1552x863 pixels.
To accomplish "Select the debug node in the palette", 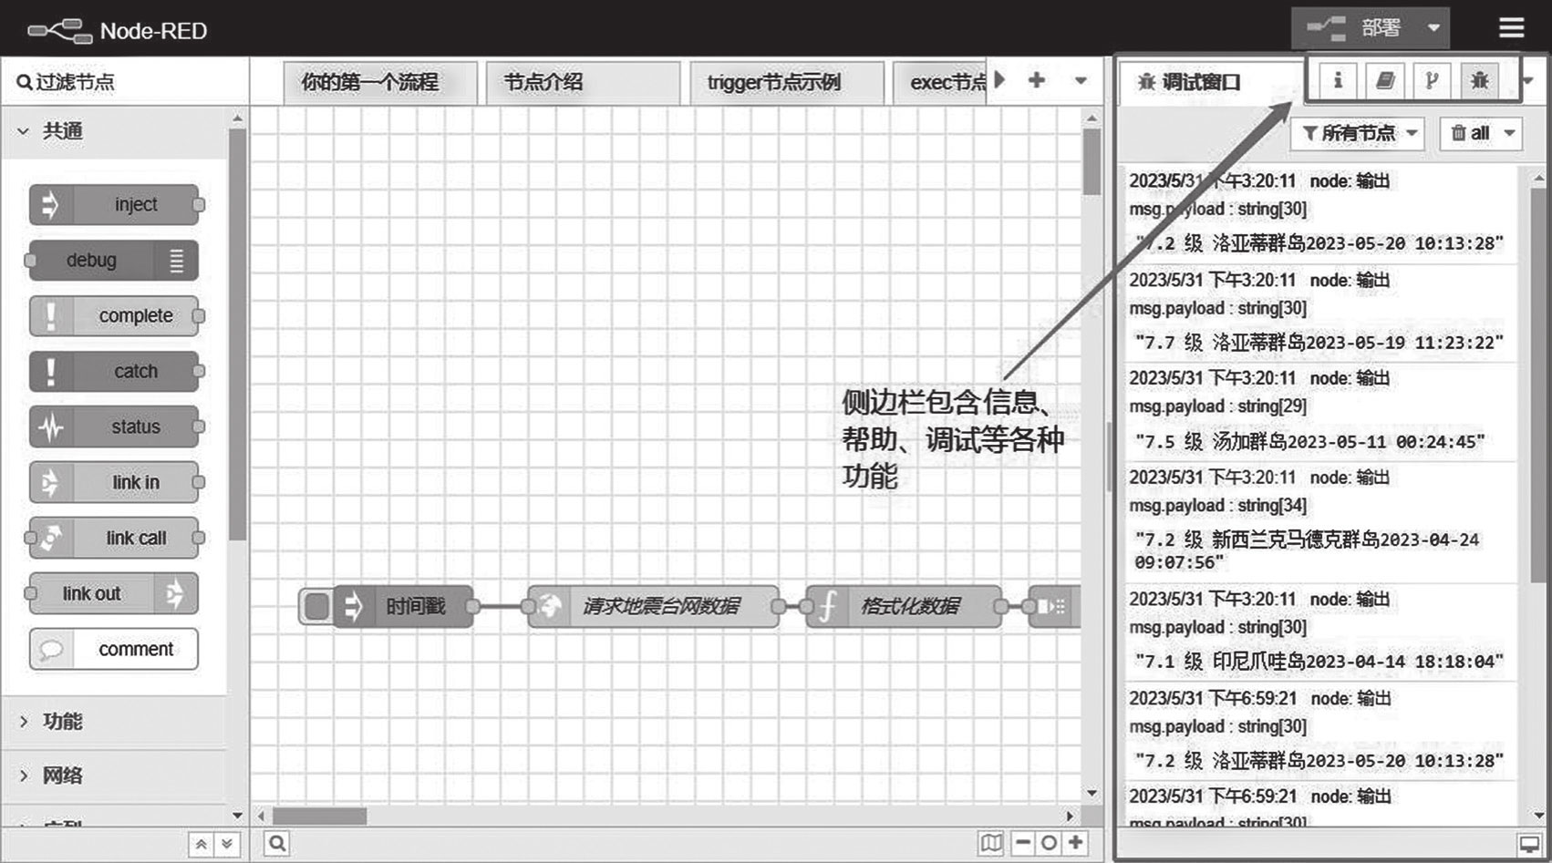I will [114, 261].
